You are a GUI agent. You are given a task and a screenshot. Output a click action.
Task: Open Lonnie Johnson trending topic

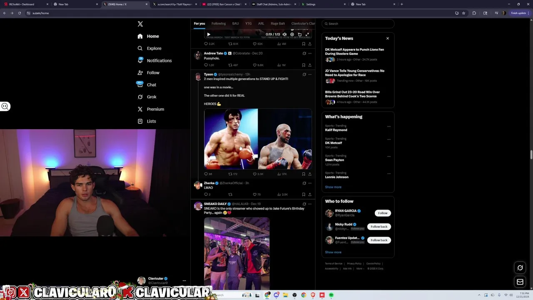point(336,177)
